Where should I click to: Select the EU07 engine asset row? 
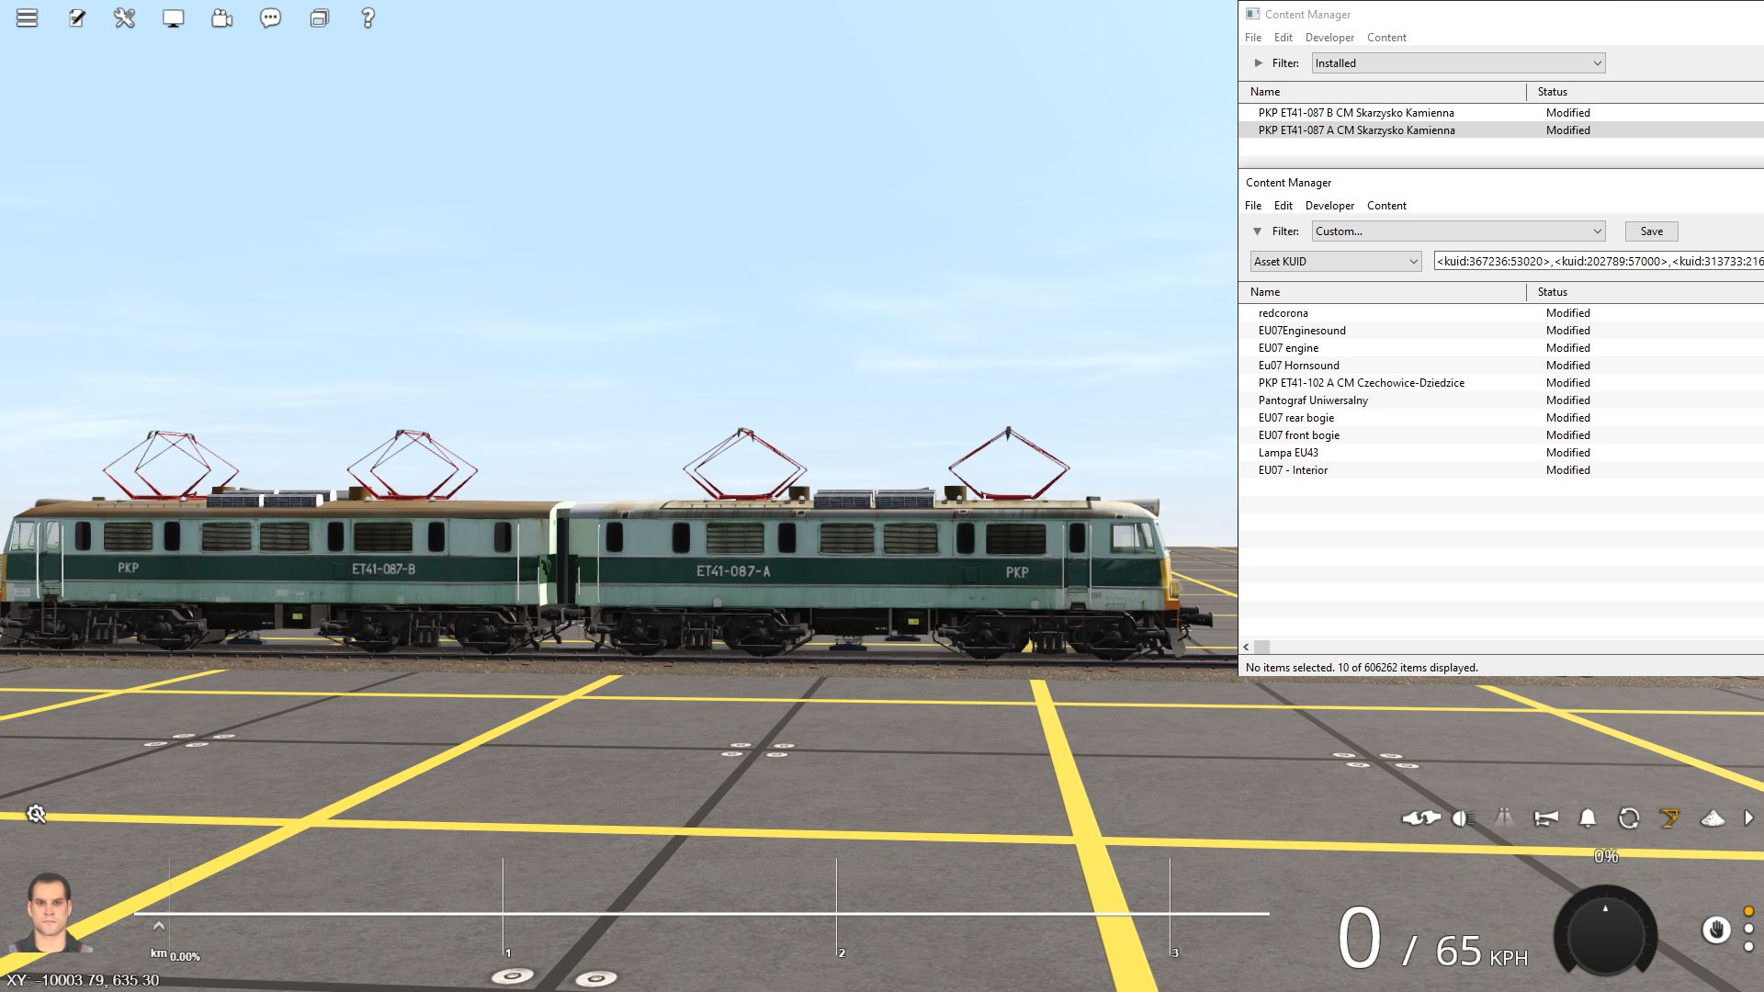[1288, 348]
